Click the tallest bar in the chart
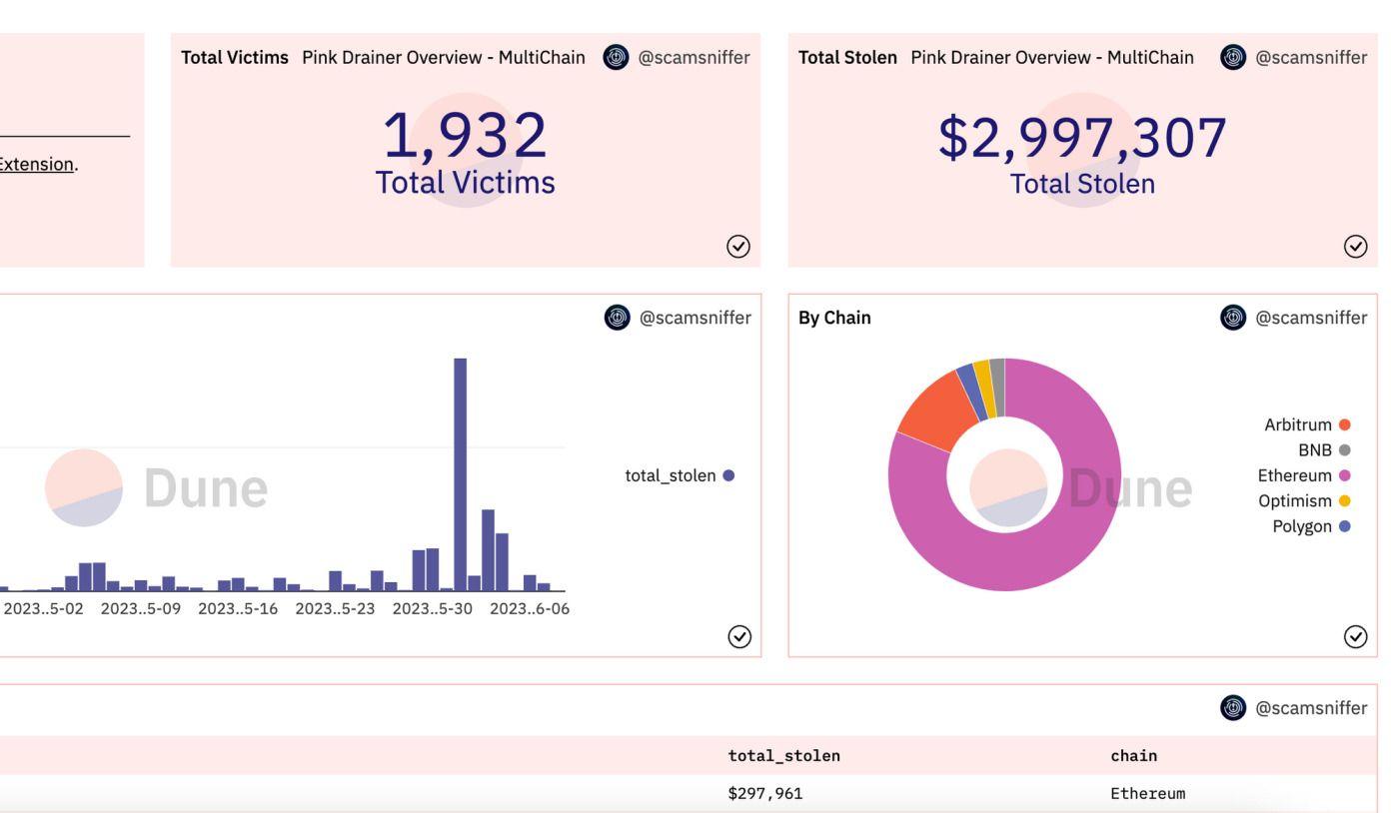The height and width of the screenshot is (813, 1391). pyautogui.click(x=460, y=474)
